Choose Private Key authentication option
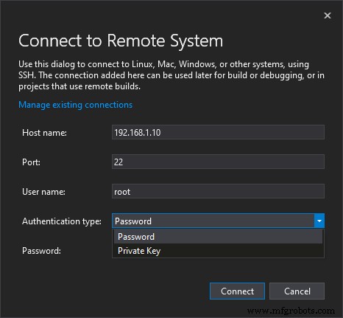Screen dimensions: 343x318 click(x=218, y=251)
